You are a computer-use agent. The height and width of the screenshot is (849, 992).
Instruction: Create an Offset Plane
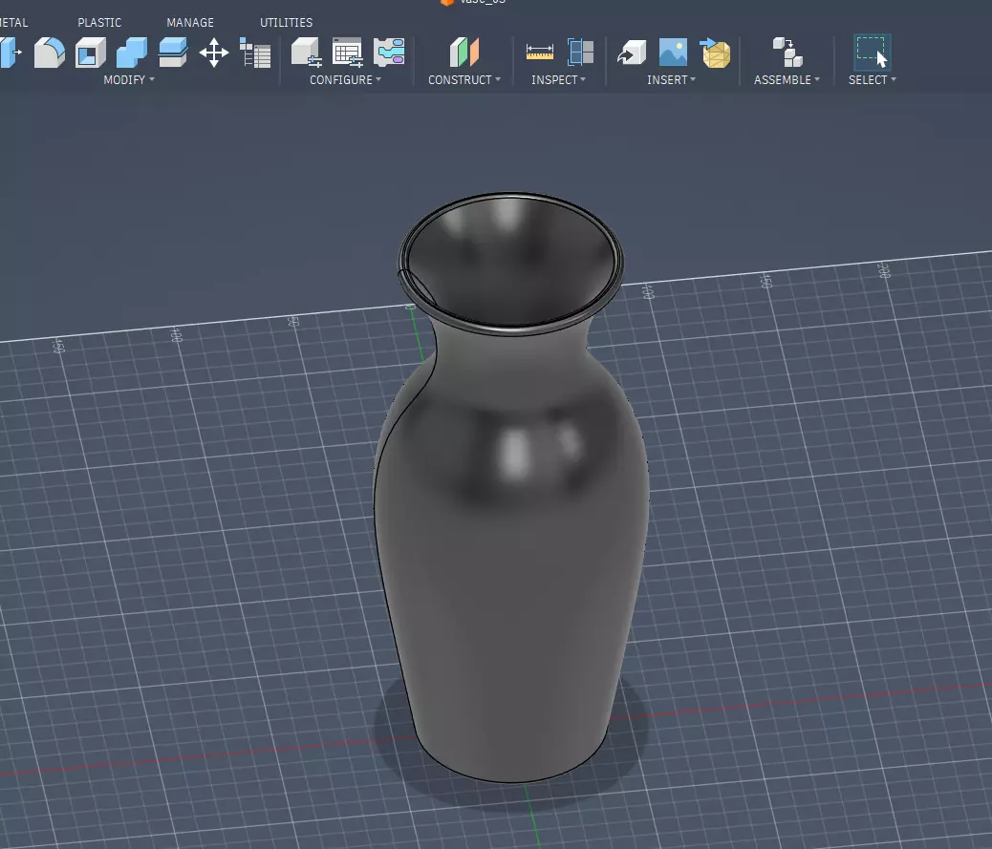coord(464,53)
